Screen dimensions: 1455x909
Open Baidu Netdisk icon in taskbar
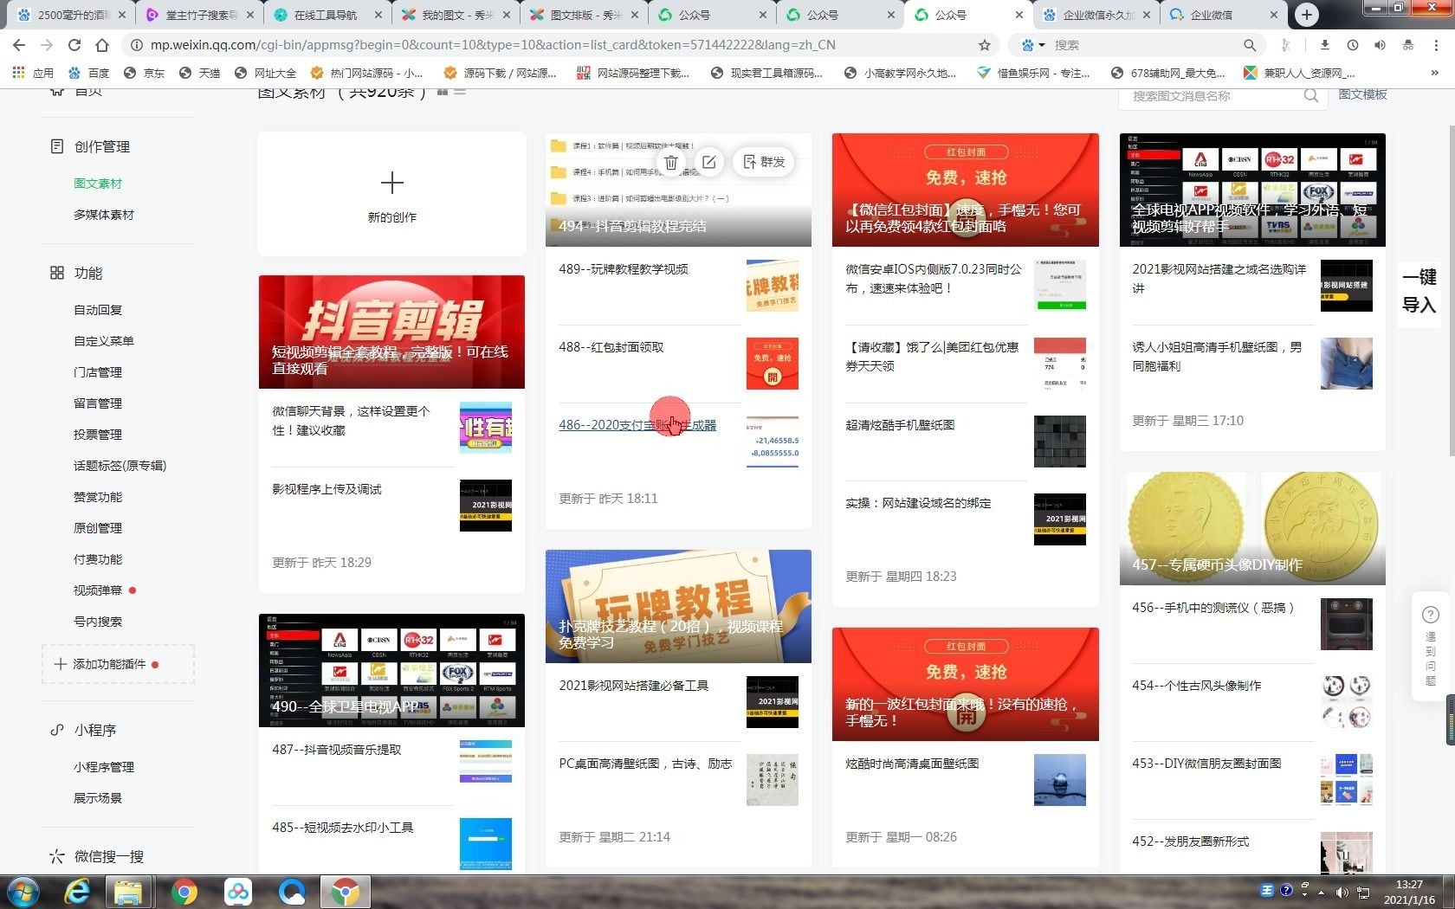click(x=237, y=892)
